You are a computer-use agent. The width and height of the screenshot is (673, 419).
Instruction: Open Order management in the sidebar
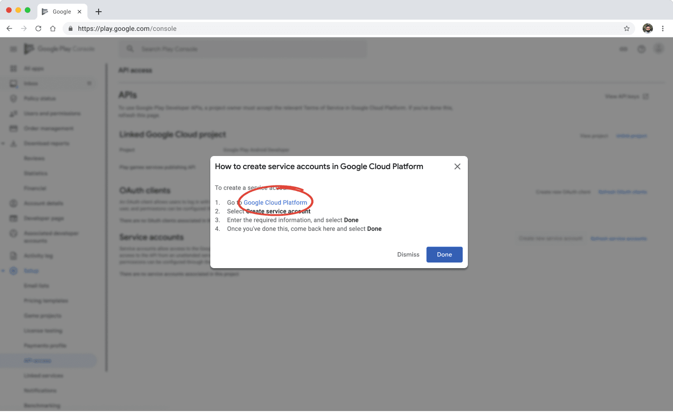(x=49, y=128)
